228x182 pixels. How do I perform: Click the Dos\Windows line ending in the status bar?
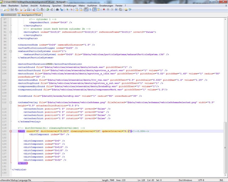(185, 180)
